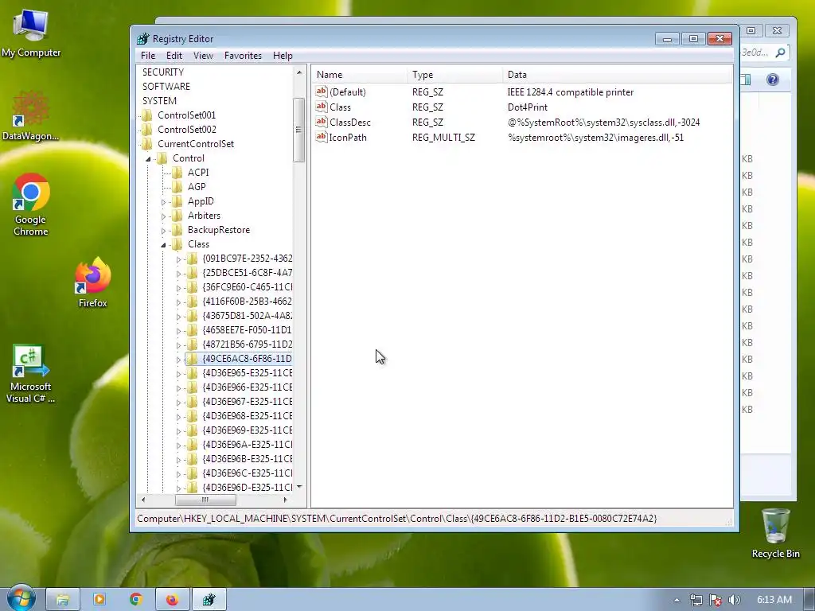Click the search magnifier in background window
815x611 pixels.
coord(780,53)
